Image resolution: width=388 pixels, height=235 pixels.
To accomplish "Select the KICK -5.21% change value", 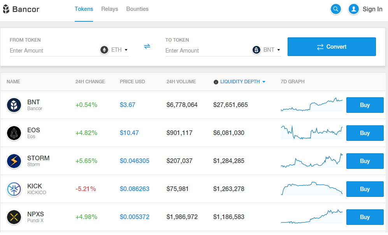I will (x=86, y=189).
